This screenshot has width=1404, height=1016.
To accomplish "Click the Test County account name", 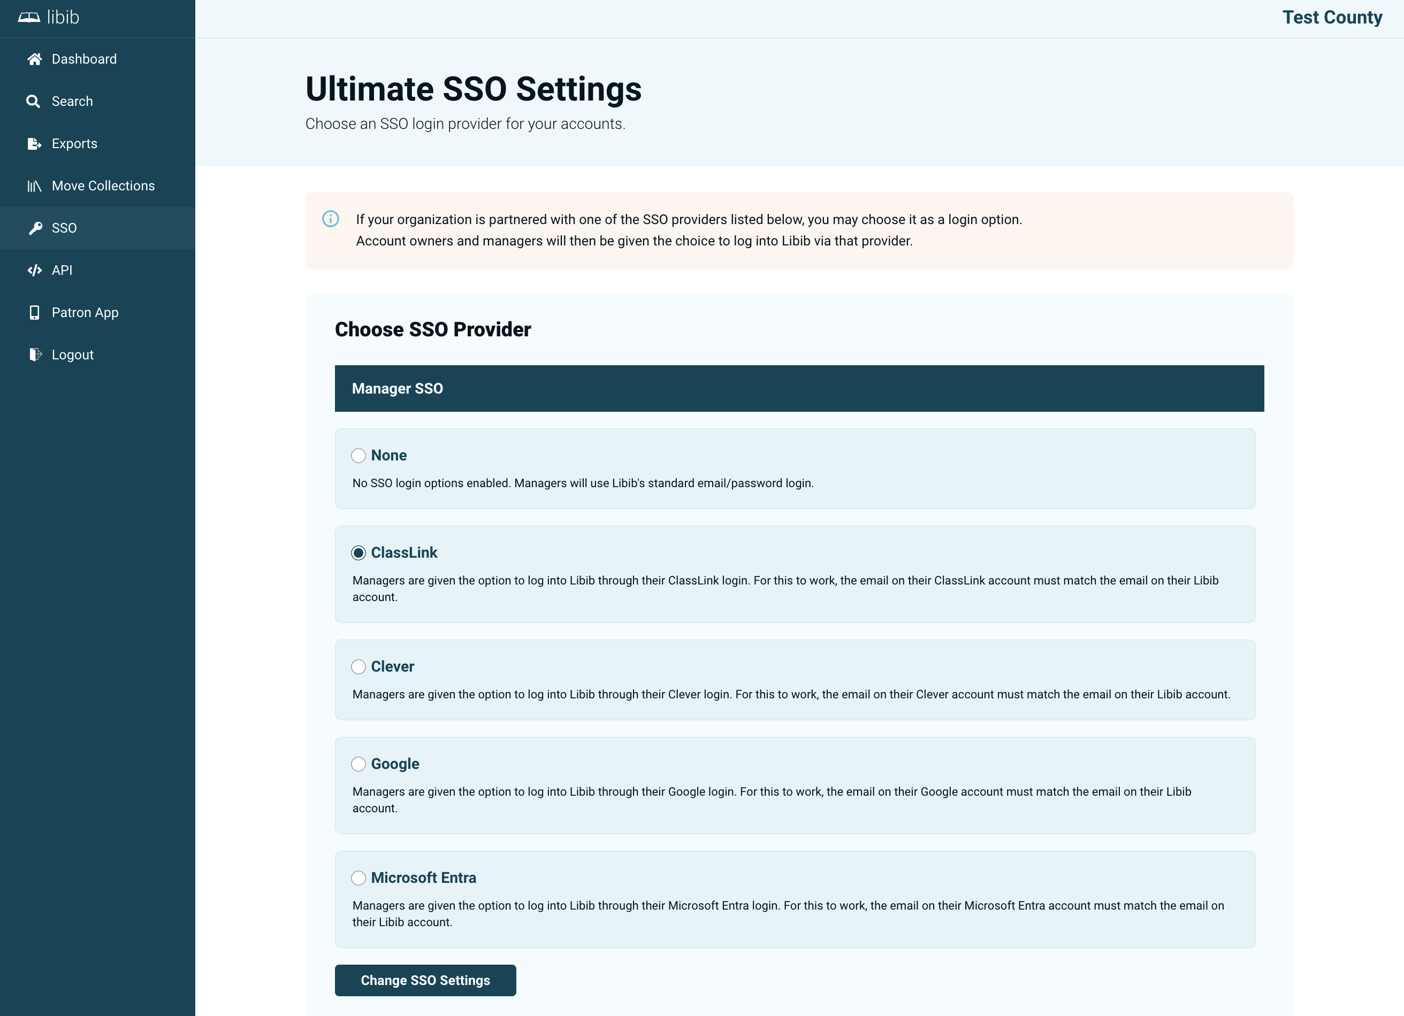I will 1332,17.
